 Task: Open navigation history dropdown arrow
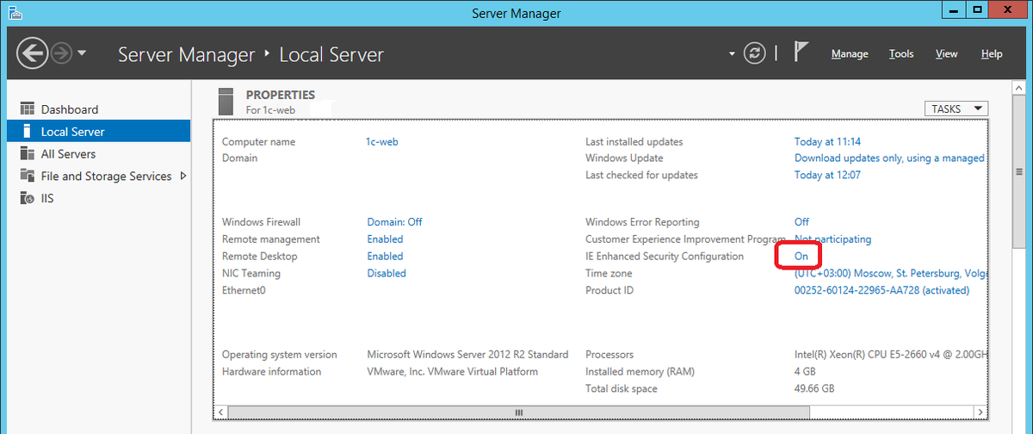click(x=82, y=53)
